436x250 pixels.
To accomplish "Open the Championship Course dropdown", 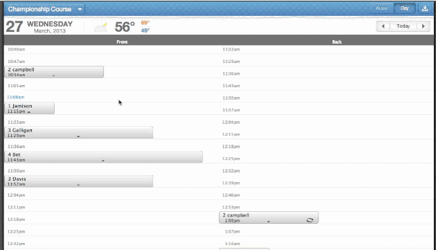I will [45, 9].
